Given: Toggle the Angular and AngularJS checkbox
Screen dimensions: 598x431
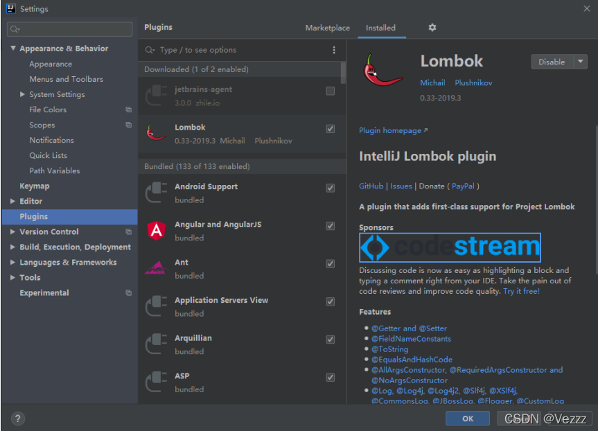Looking at the screenshot, I should coord(331,226).
